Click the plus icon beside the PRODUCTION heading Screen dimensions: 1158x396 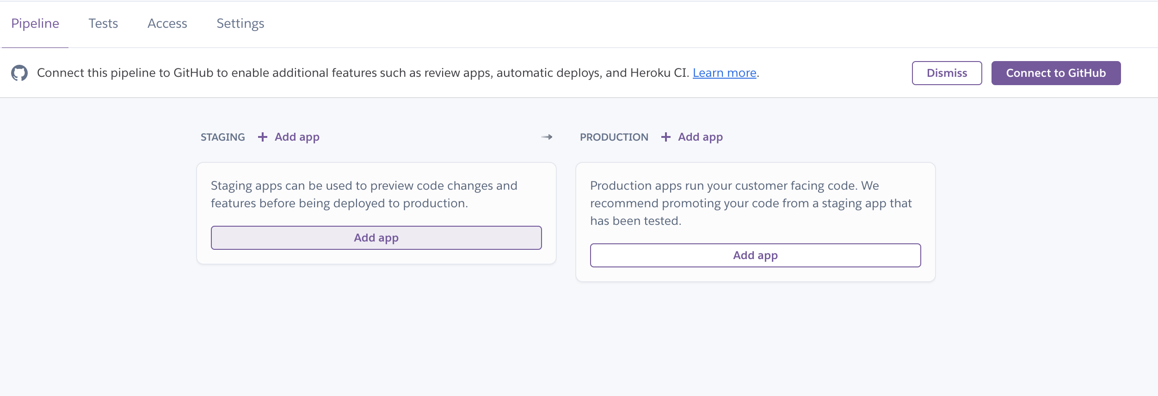[x=666, y=137]
